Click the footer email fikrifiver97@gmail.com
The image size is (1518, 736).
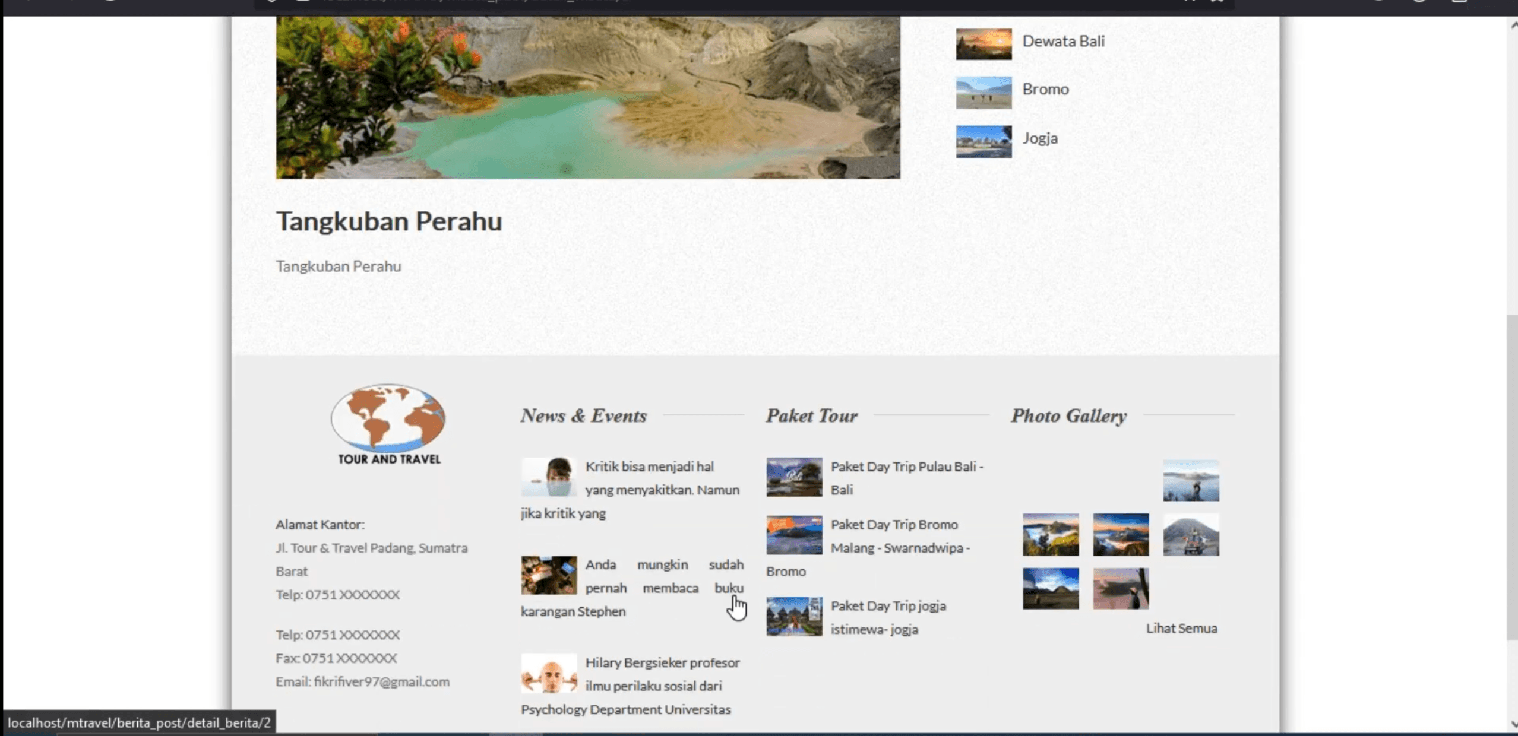(x=381, y=681)
